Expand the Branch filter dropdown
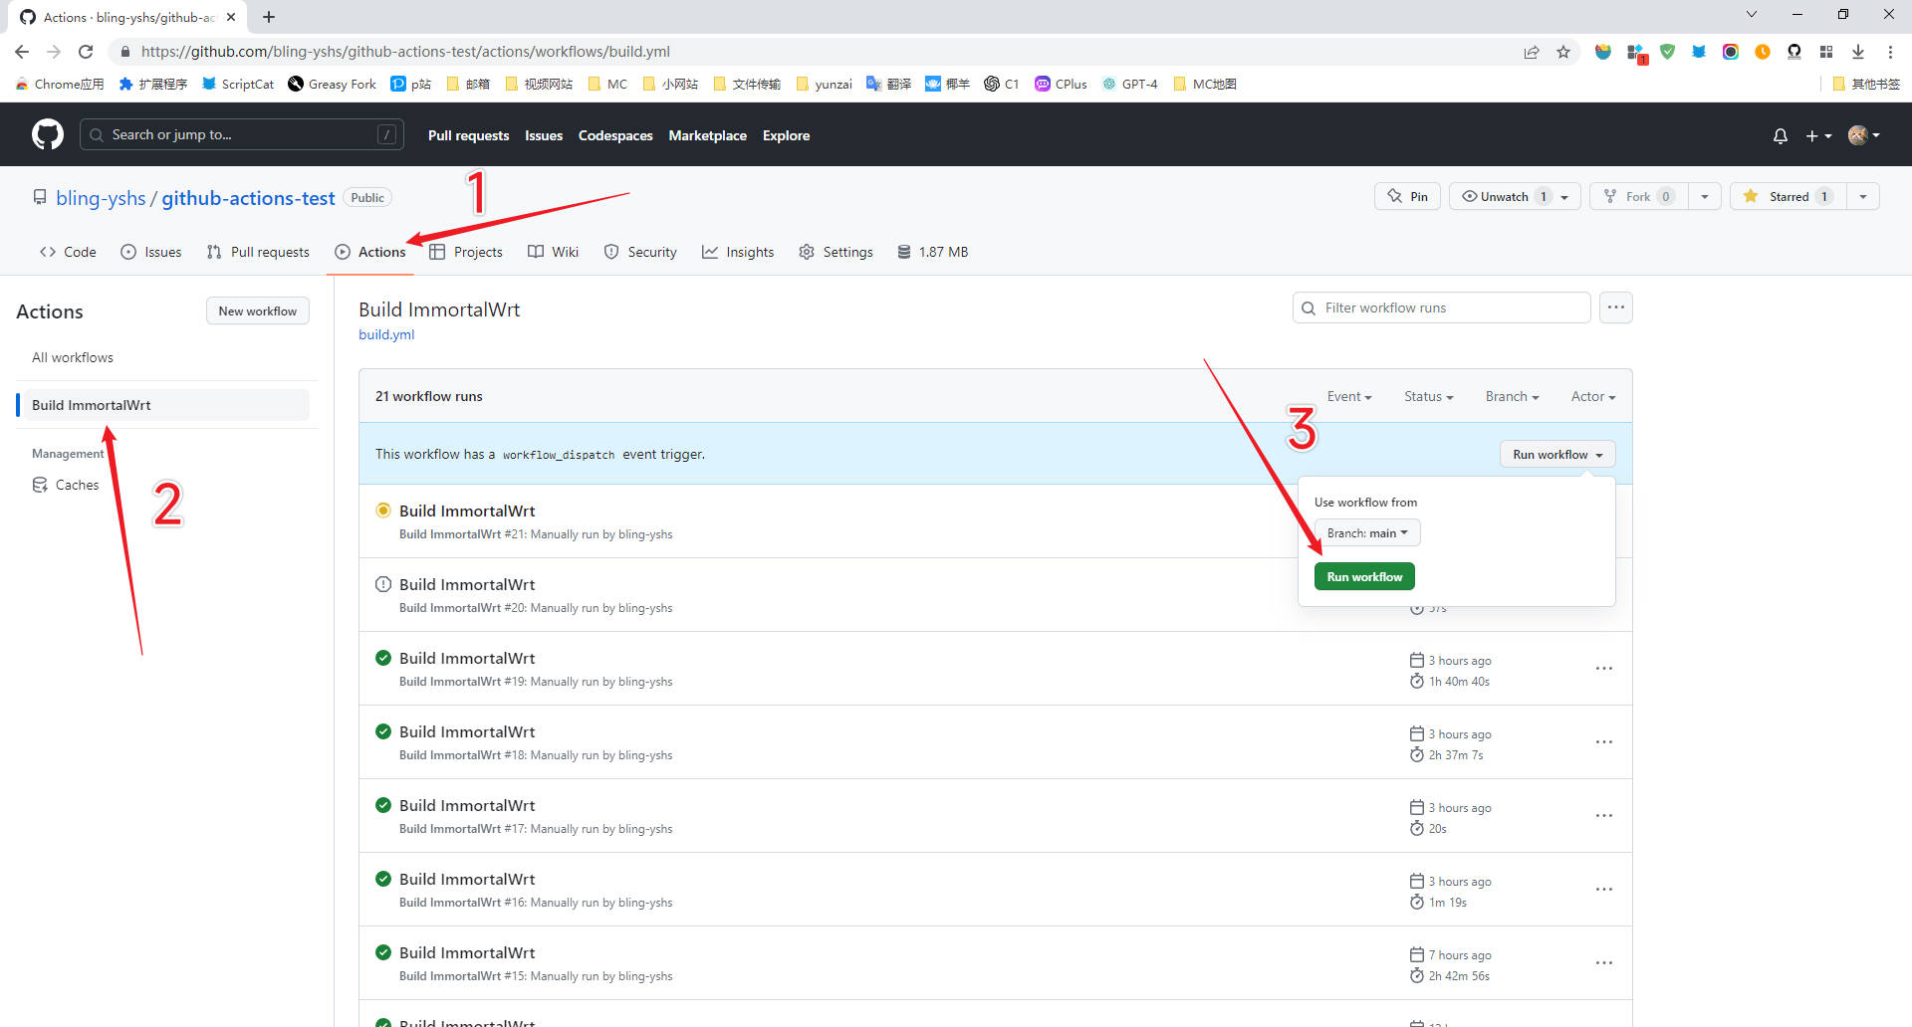The width and height of the screenshot is (1912, 1027). (x=1512, y=396)
